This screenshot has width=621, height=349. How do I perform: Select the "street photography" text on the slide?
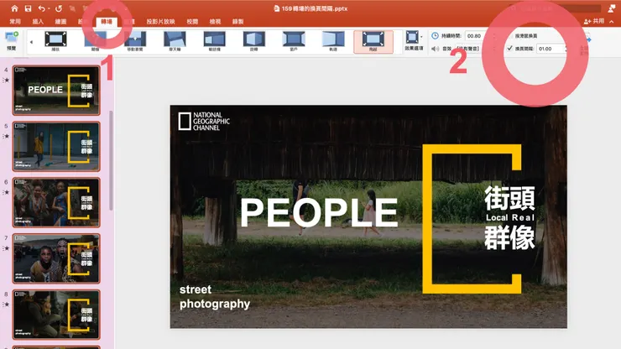(215, 297)
